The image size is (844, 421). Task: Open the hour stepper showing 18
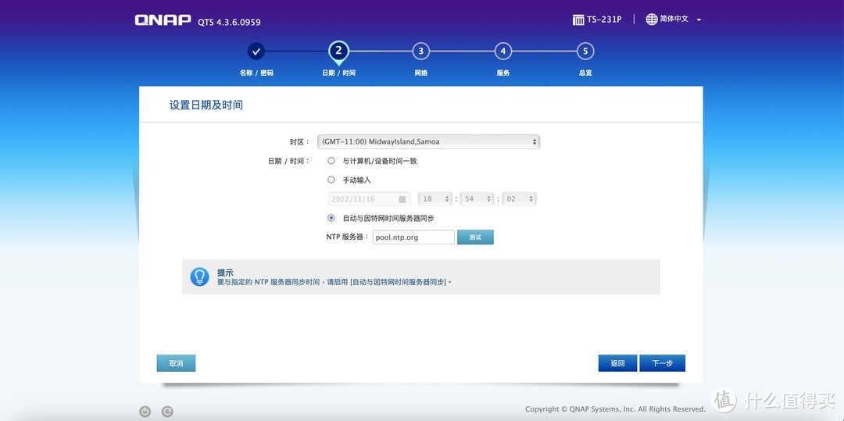coord(435,199)
